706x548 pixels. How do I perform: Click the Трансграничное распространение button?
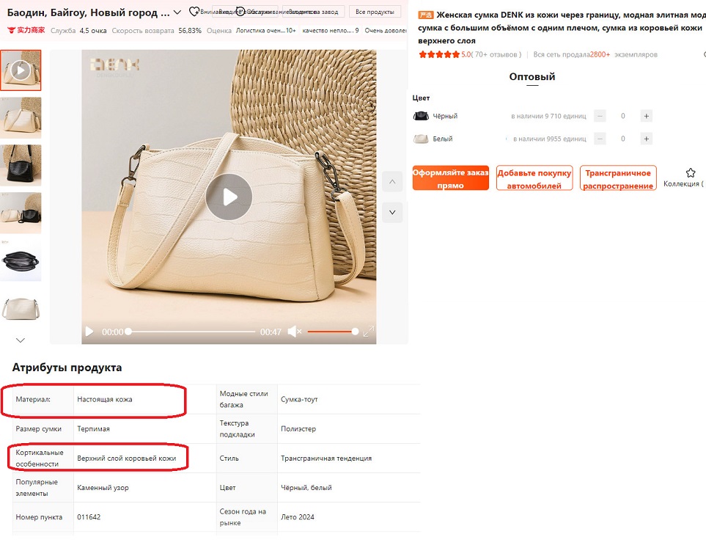coord(617,178)
